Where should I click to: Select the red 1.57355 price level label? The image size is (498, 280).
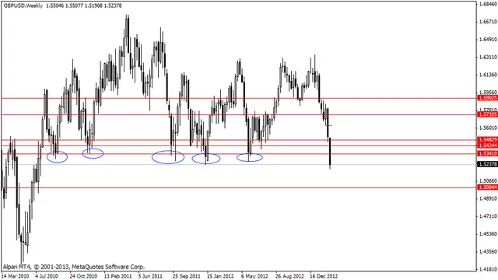(x=488, y=114)
